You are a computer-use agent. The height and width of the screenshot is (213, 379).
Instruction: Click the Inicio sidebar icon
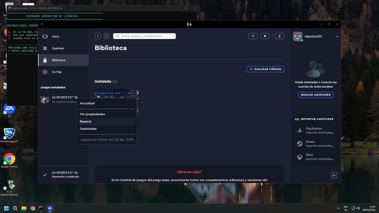click(x=45, y=37)
